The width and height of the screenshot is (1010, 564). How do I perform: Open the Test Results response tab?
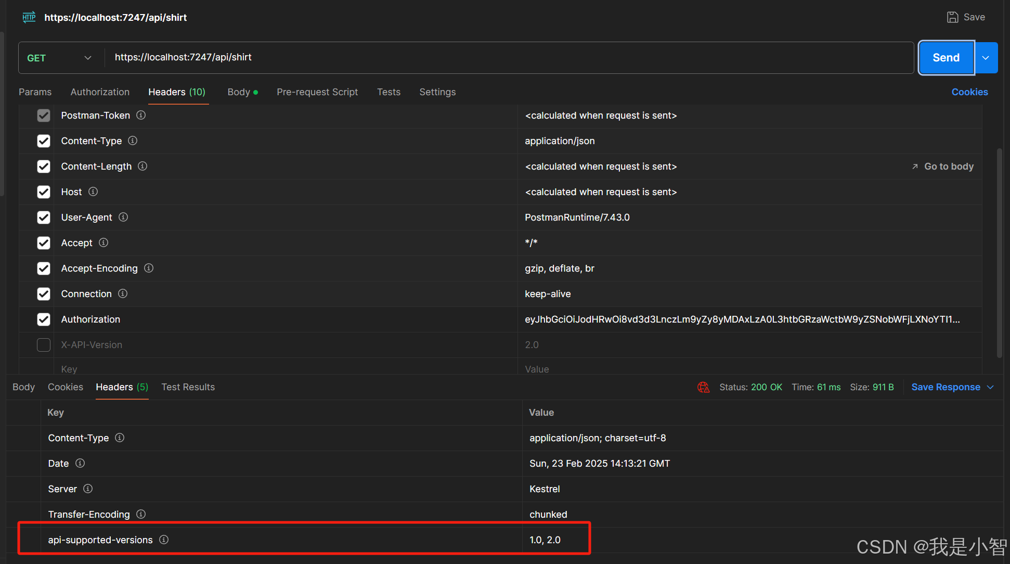pos(188,387)
